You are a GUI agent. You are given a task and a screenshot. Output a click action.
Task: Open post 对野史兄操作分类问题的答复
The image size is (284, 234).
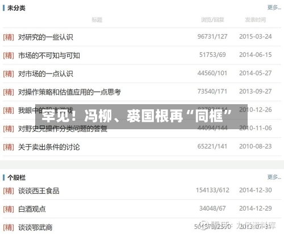[x=62, y=129]
